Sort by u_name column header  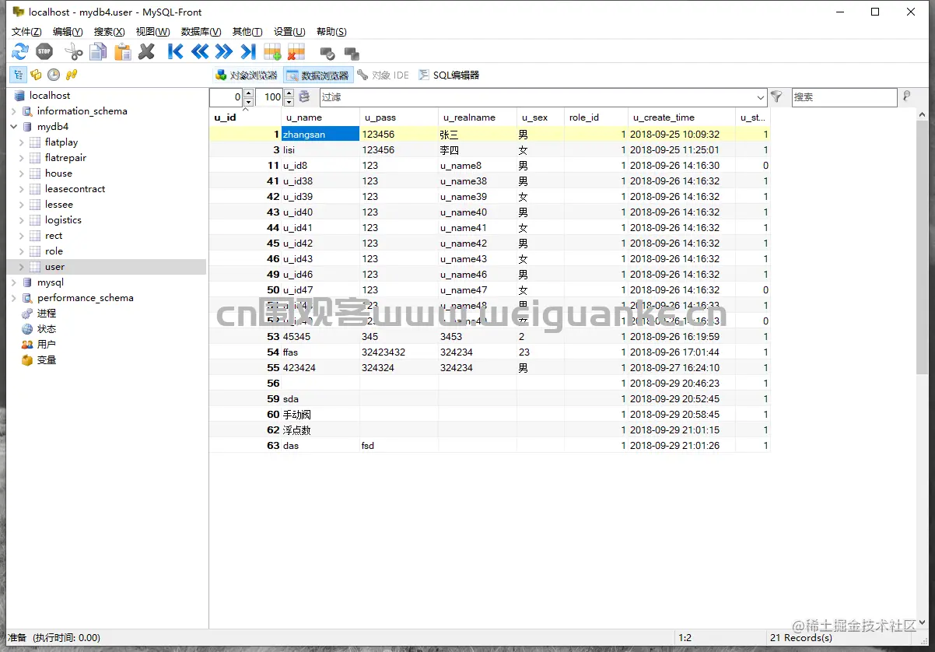click(x=321, y=117)
